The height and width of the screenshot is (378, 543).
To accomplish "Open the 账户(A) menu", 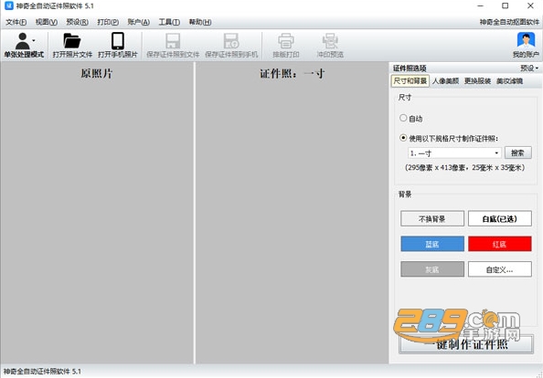I will coord(139,22).
